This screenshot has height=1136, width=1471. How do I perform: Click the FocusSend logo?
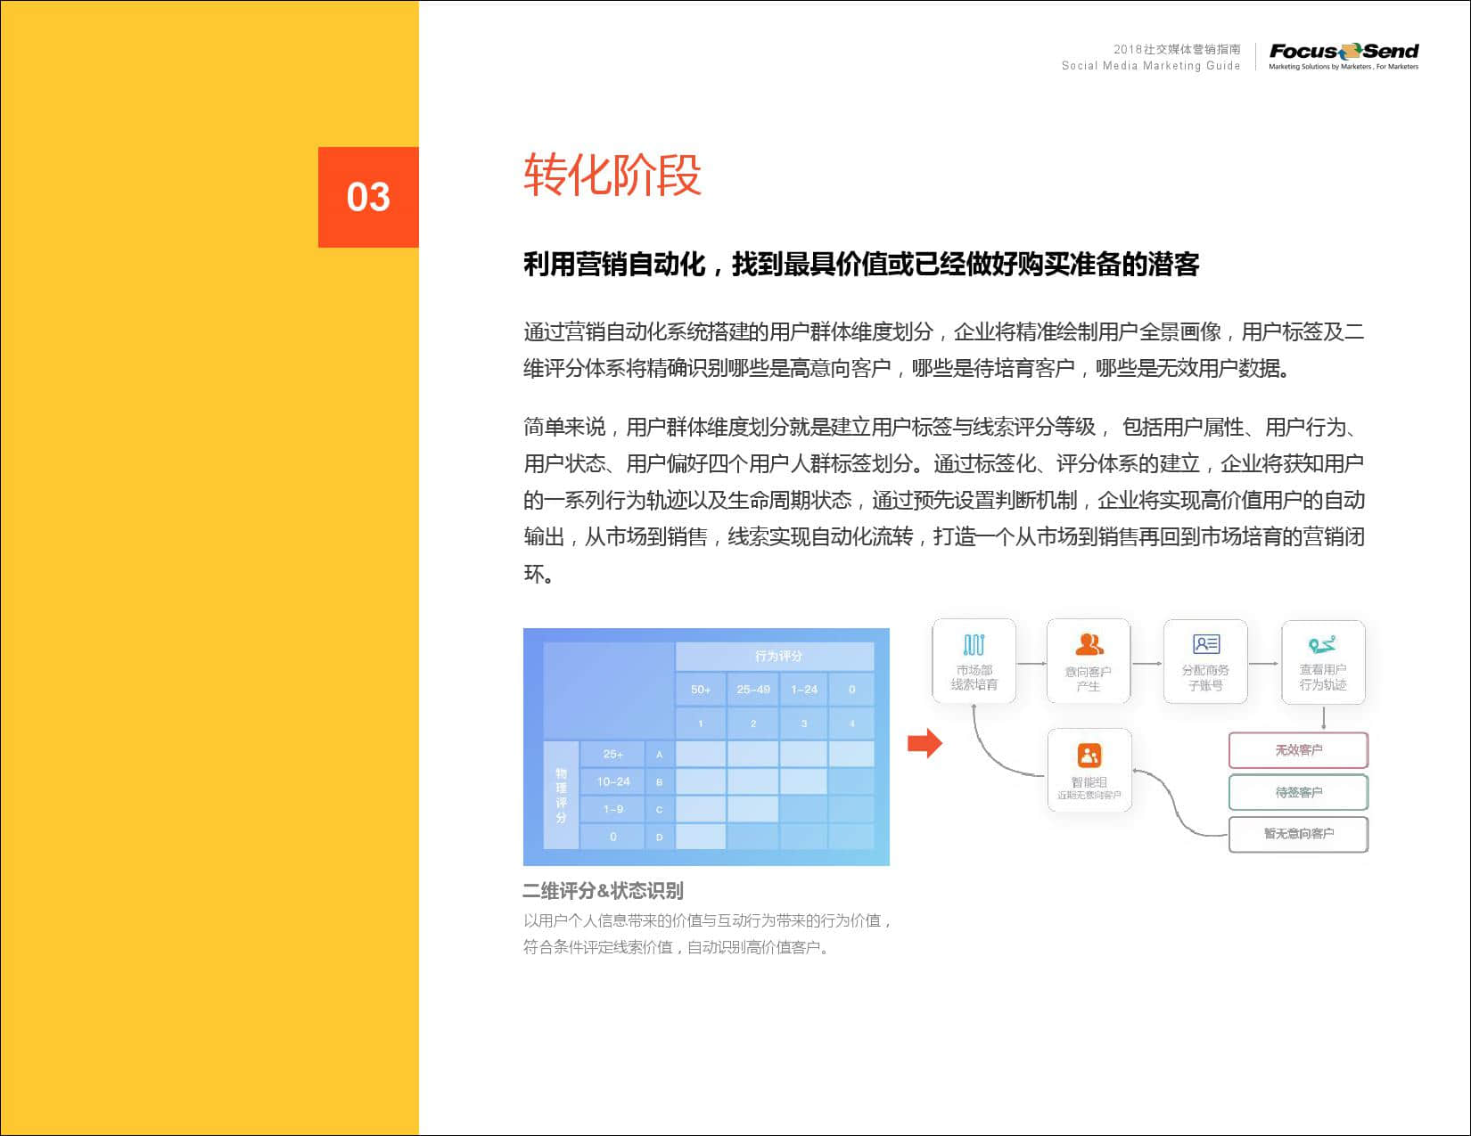(x=1344, y=55)
